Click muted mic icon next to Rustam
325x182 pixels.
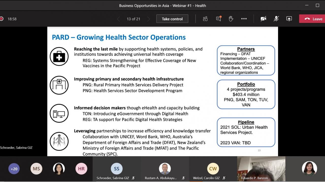(183, 178)
